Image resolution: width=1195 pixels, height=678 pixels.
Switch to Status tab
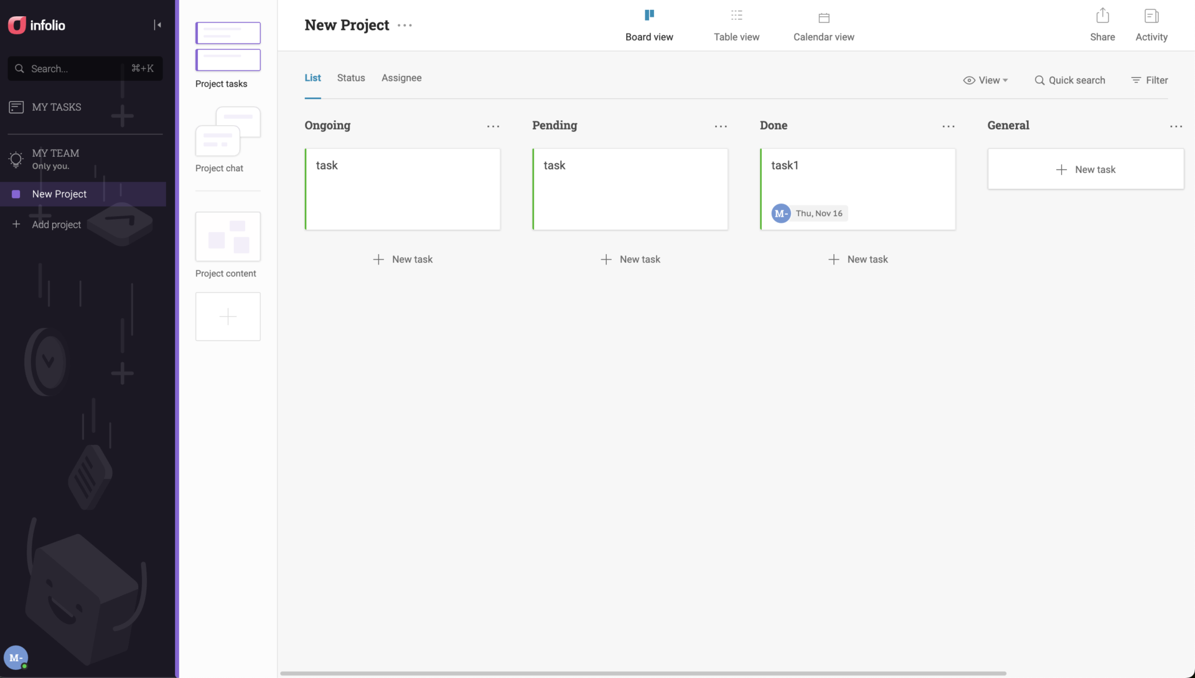click(x=351, y=78)
